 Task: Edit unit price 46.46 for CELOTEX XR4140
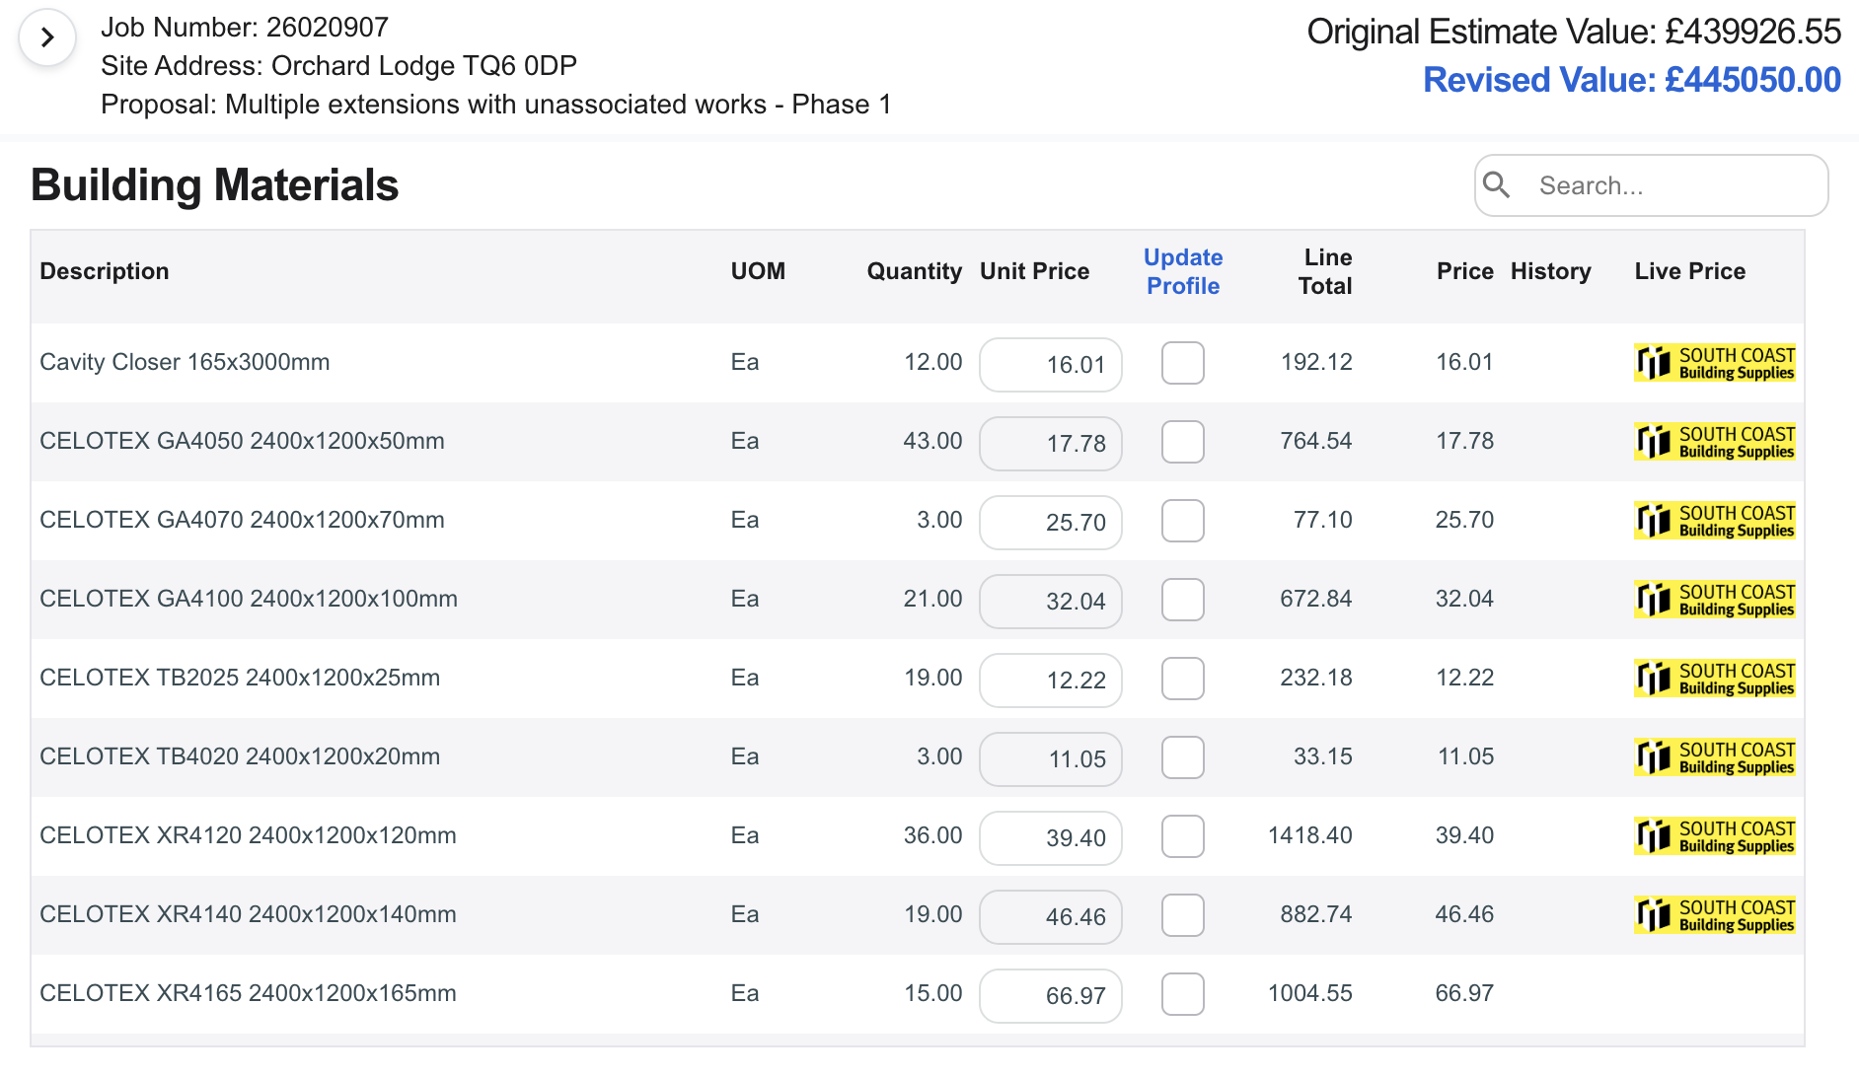1051,917
